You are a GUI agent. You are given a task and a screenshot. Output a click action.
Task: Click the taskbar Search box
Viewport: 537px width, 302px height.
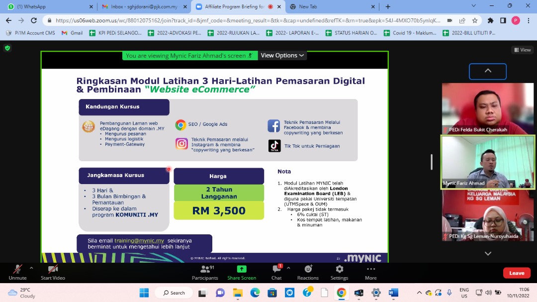coord(174,293)
